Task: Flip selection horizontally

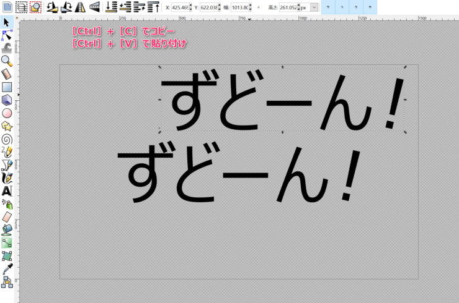Action: (80, 7)
